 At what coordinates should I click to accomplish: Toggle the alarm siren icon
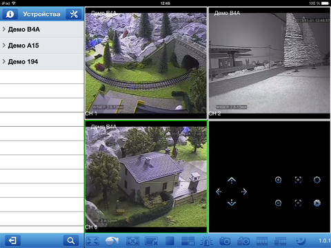point(206,241)
